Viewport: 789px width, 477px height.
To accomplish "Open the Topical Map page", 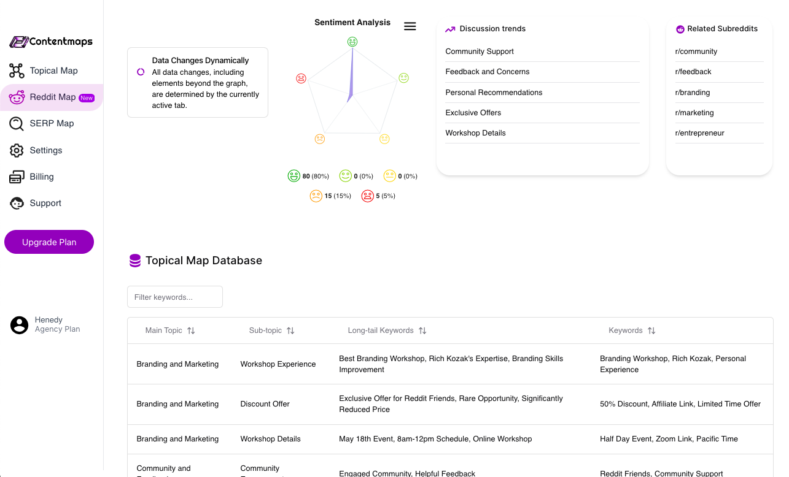I will coord(53,71).
